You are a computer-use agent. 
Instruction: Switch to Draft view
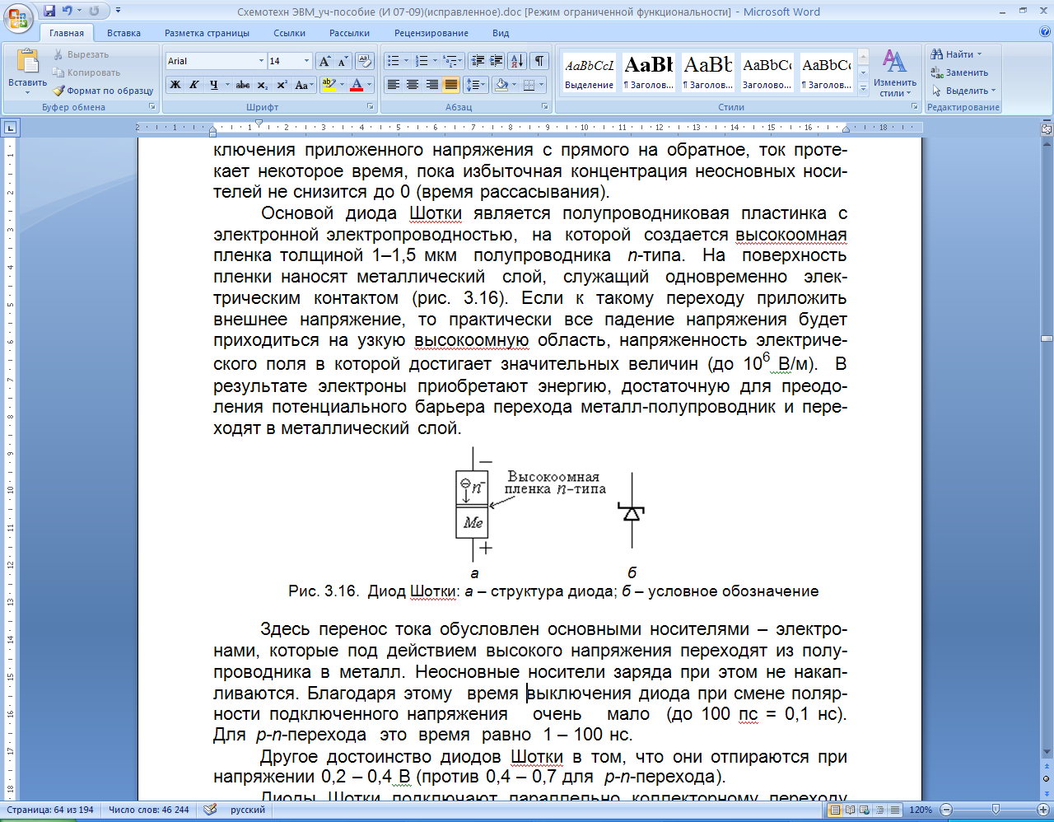pyautogui.click(x=895, y=810)
